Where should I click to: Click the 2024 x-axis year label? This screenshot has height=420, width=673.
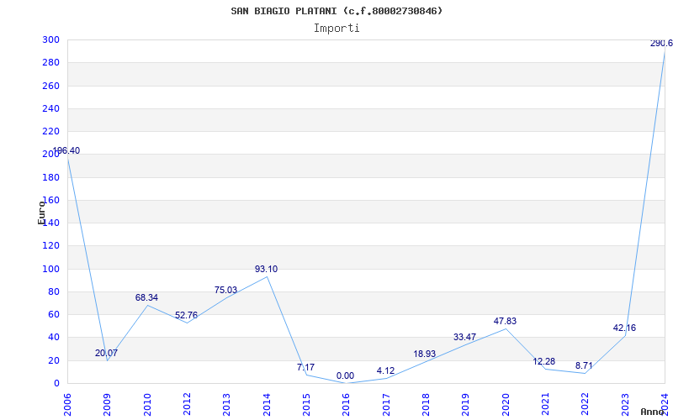[x=665, y=405]
